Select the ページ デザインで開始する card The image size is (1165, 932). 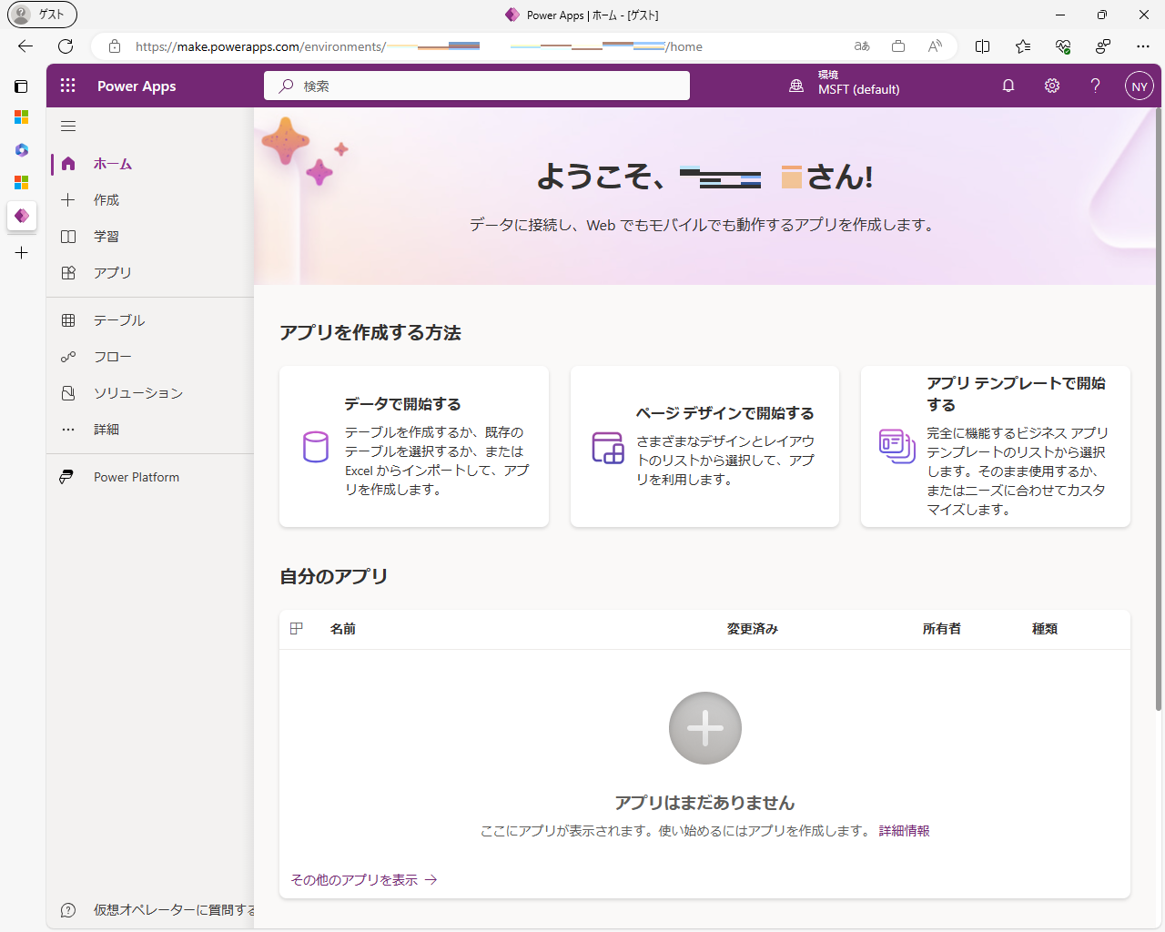tap(704, 447)
